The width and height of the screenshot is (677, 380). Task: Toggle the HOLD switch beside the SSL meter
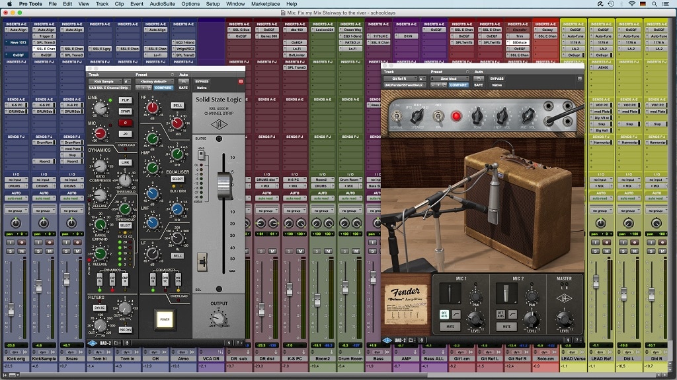(x=201, y=154)
